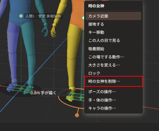Click the teal figure's hand

click(x=45, y=31)
